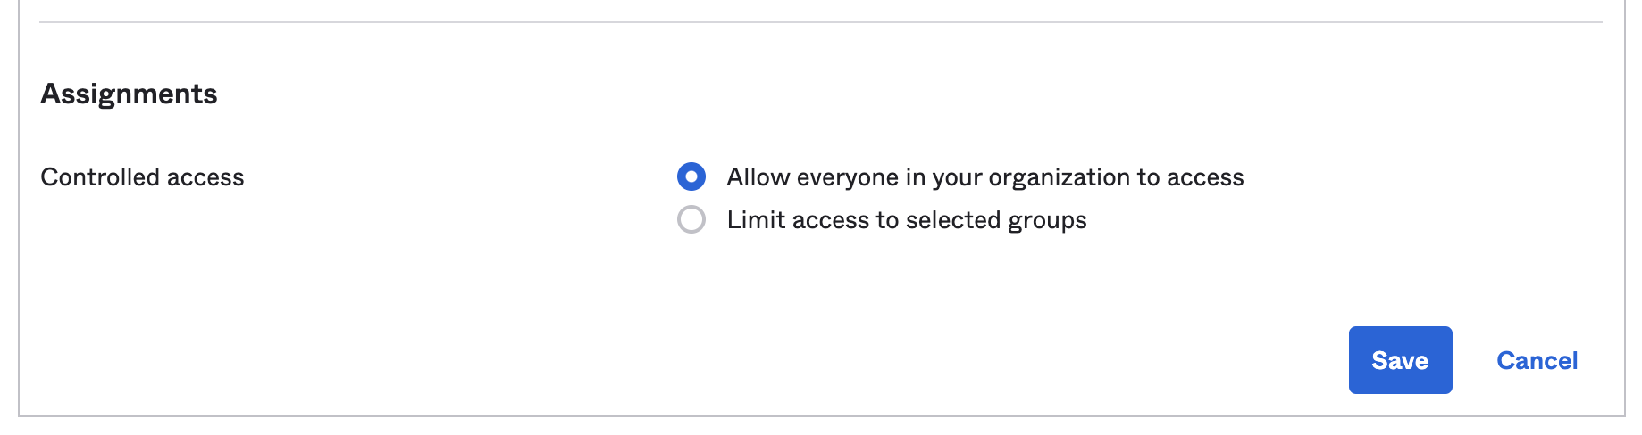The image size is (1642, 435).
Task: Select the Allow everyone in your organization radio button
Action: [x=691, y=176]
